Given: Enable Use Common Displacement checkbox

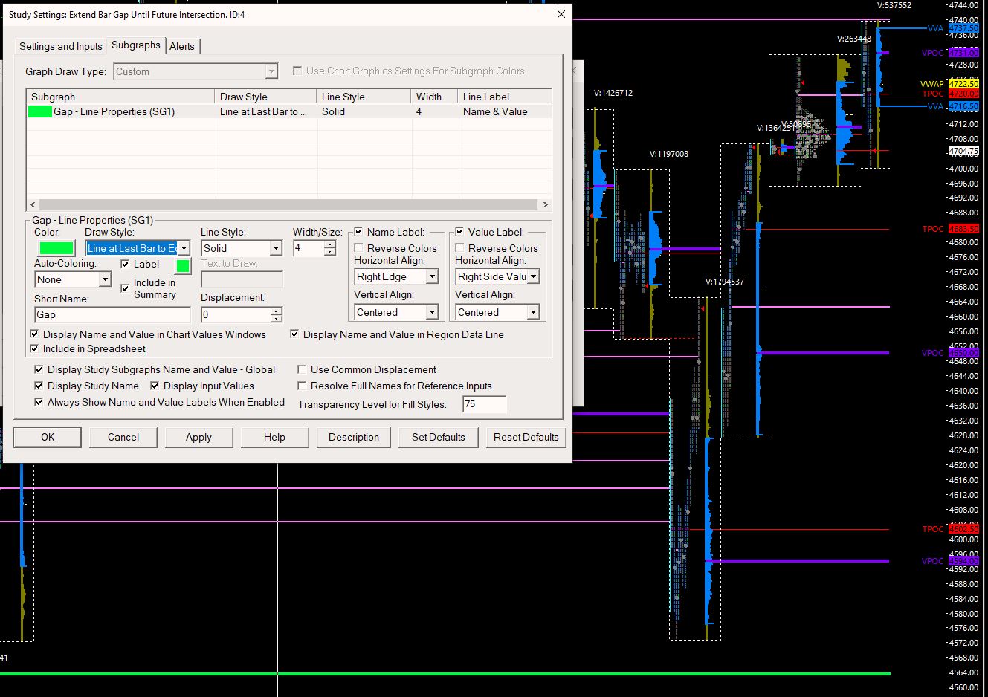Looking at the screenshot, I should click(x=302, y=369).
